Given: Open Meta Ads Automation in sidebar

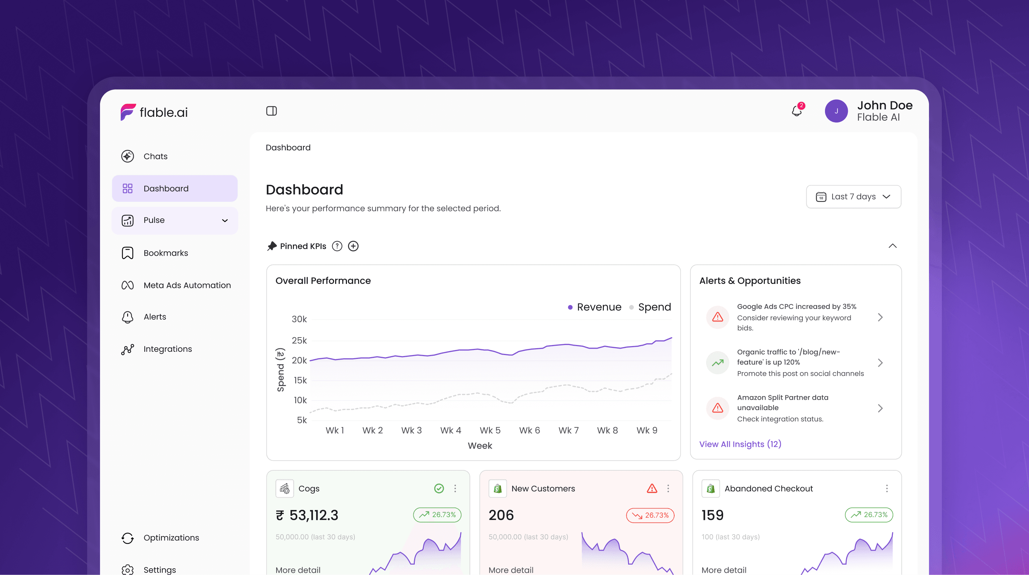Looking at the screenshot, I should point(187,285).
